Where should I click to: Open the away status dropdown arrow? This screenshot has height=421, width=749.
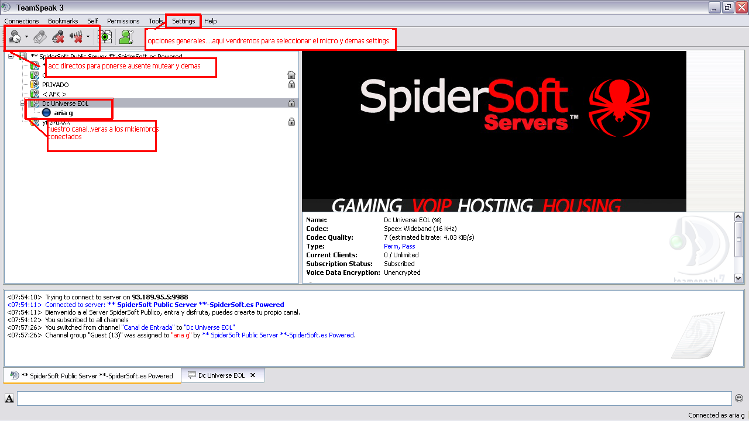tap(27, 37)
